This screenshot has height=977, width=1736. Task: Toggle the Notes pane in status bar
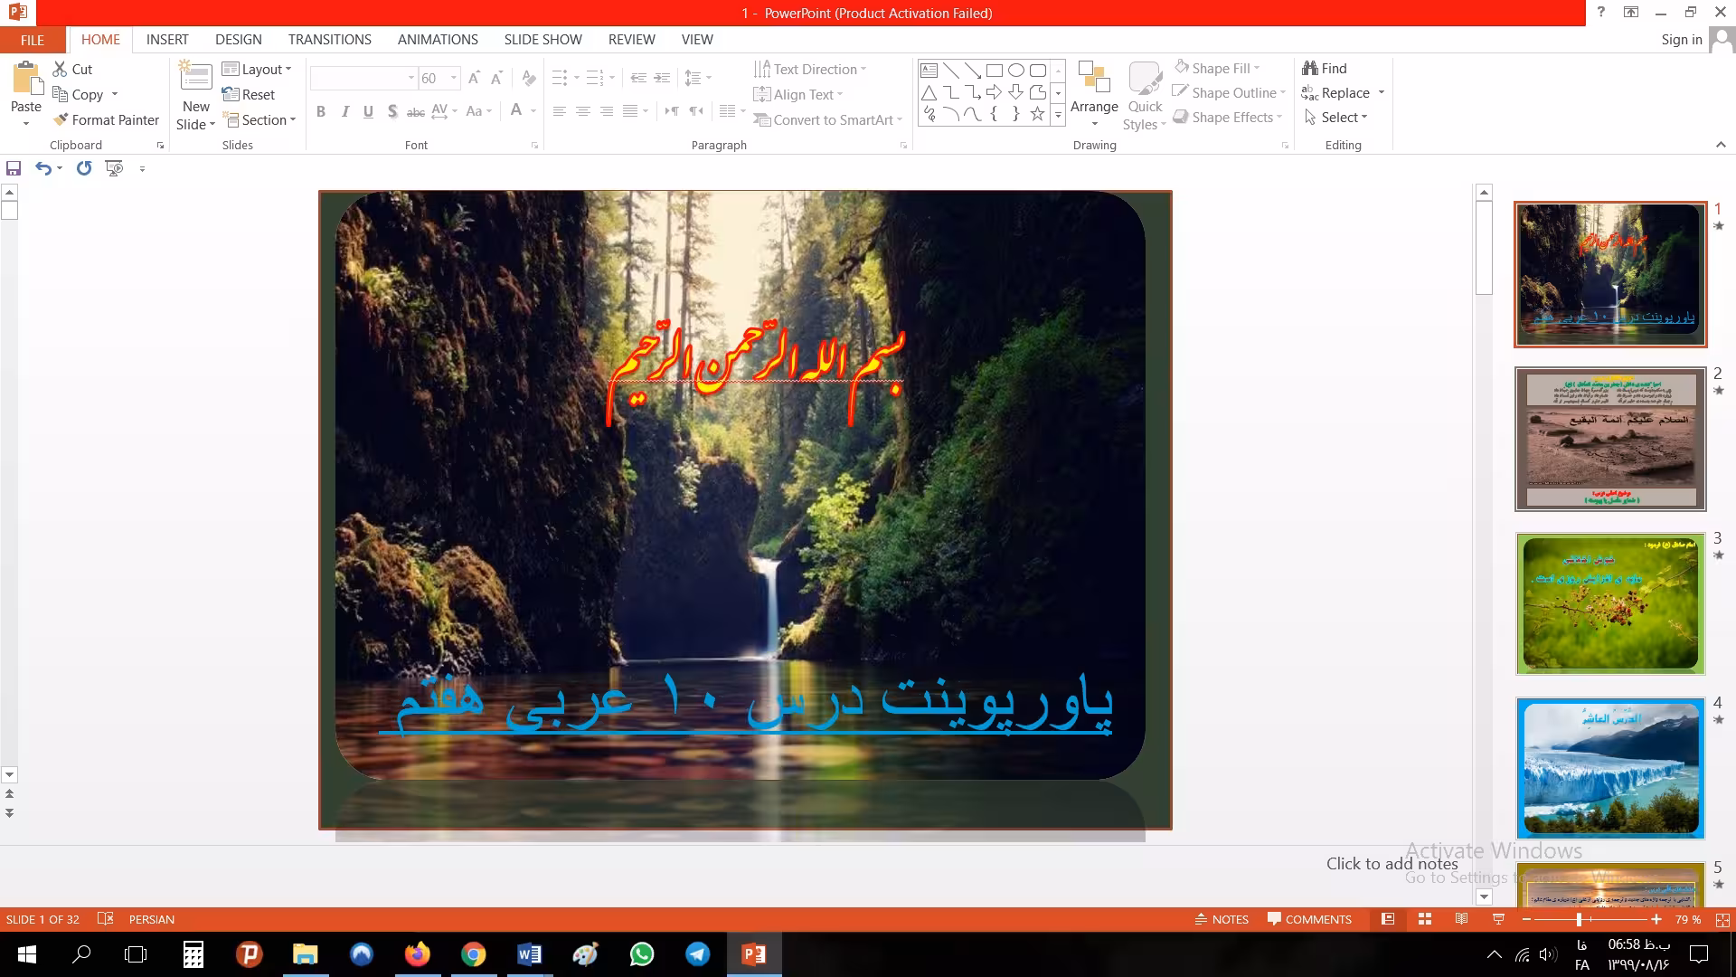pos(1222,919)
